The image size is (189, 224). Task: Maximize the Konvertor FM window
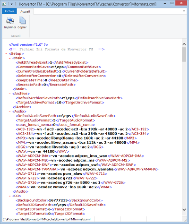click(x=172, y=3)
